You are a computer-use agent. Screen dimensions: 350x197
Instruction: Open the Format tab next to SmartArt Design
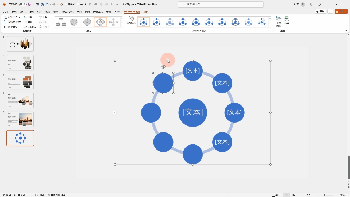click(146, 12)
